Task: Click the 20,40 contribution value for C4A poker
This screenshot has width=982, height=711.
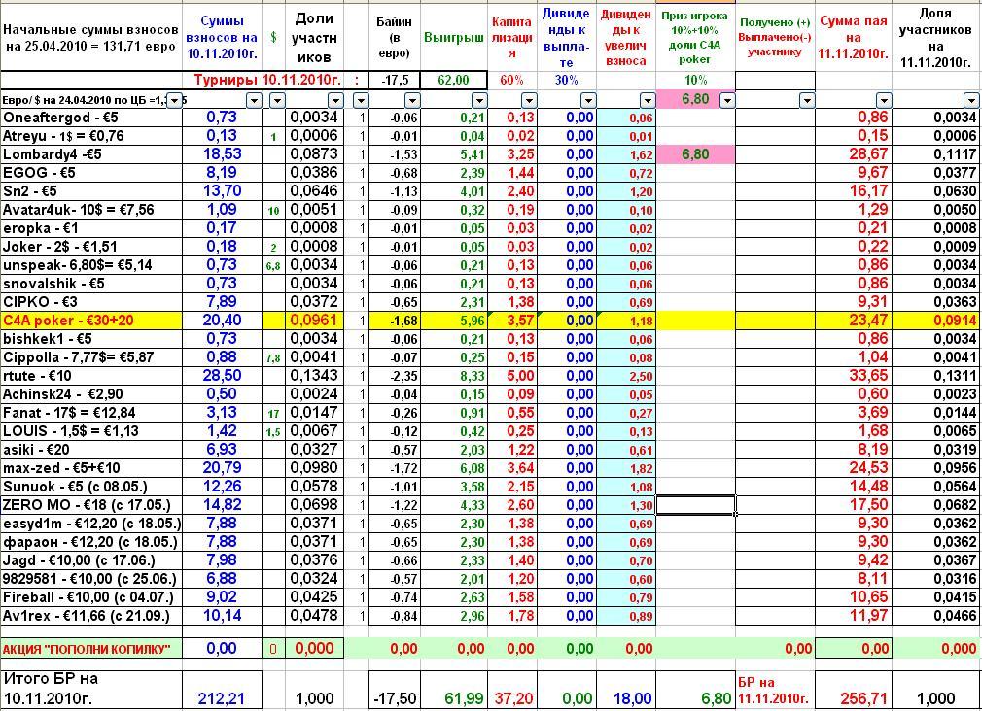Action: [x=223, y=321]
